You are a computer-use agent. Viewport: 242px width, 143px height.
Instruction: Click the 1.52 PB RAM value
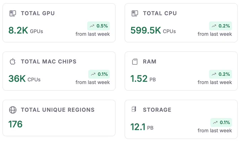143,79
